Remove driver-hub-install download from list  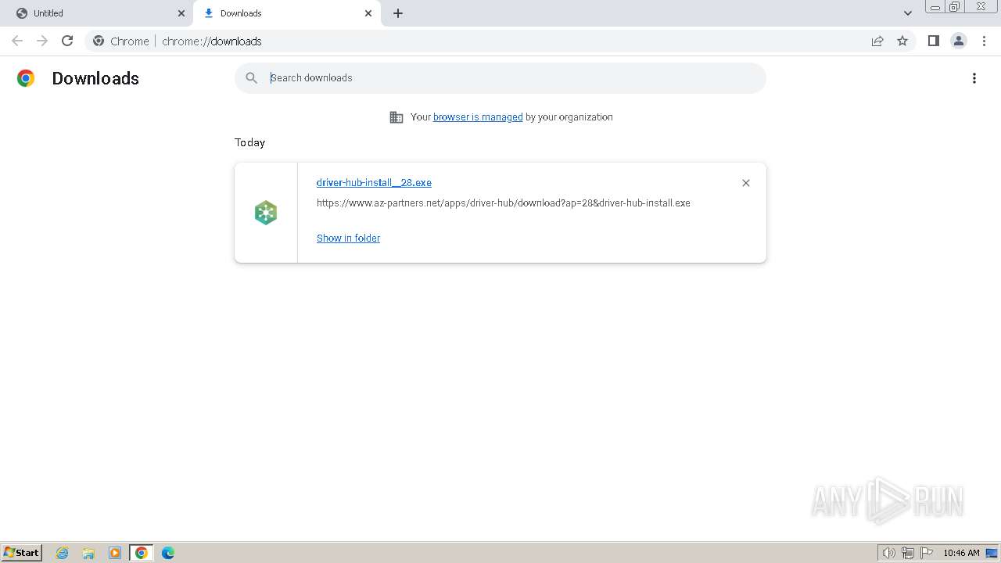tap(746, 183)
